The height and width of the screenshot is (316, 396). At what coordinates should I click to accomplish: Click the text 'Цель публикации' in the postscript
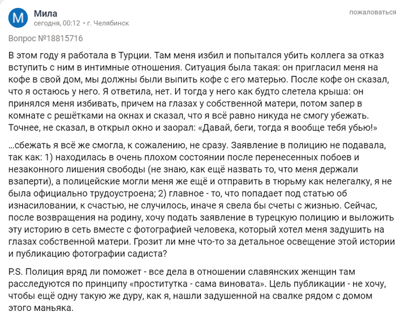(x=299, y=287)
